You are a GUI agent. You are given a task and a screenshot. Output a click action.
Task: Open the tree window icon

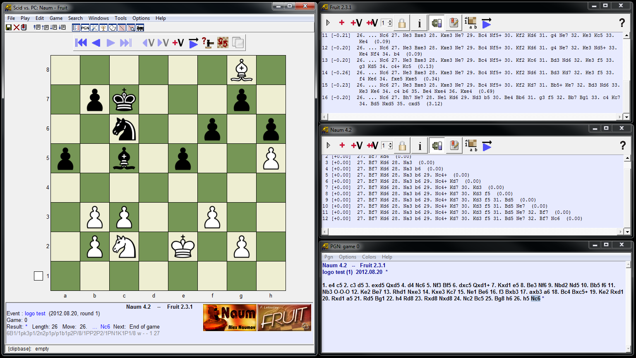pyautogui.click(x=103, y=28)
